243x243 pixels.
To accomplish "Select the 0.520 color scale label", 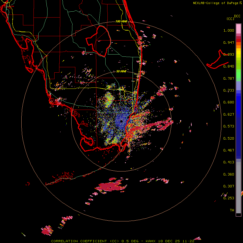I will click(x=229, y=139).
